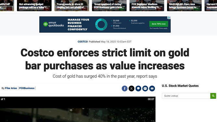Share article on X
Screen dimensions: 217x122
[x=132, y=89]
